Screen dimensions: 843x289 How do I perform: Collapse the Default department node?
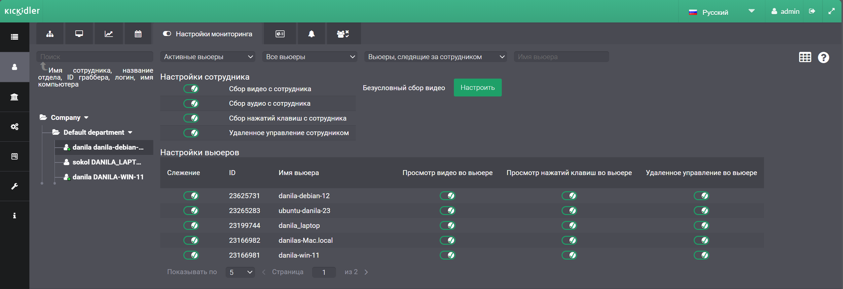pyautogui.click(x=130, y=132)
